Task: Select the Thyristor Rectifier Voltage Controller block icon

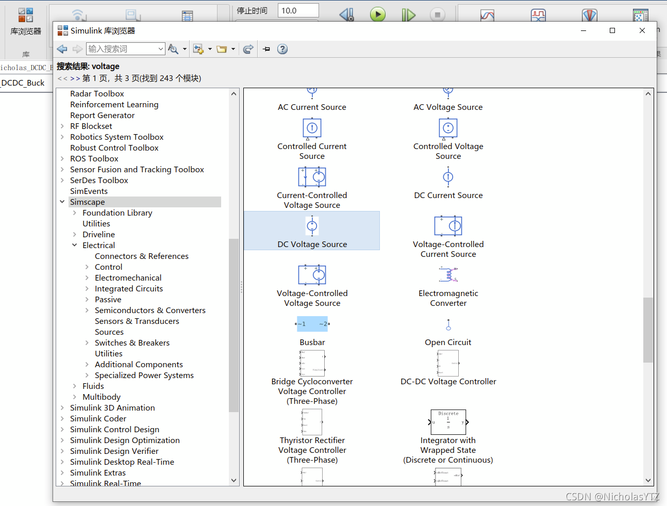Action: click(312, 422)
